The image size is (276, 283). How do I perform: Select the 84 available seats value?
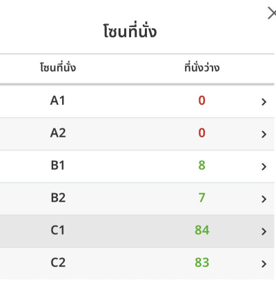[202, 231]
